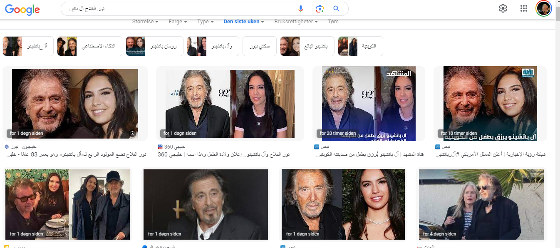Image resolution: width=560 pixels, height=248 pixels.
Task: Click Tøm to clear filters
Action: (x=333, y=22)
